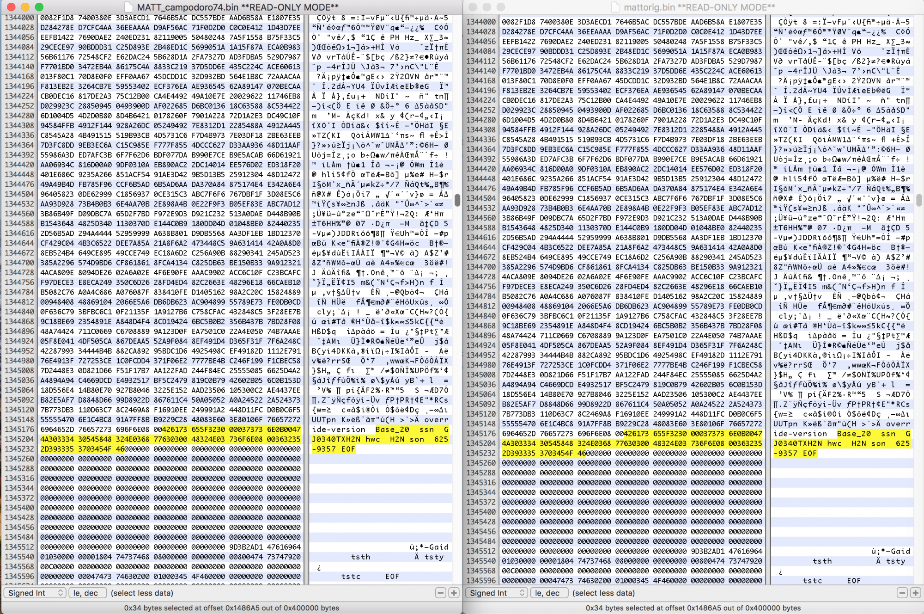Click the plus button in left window's inspector
The image size is (924, 614).
coord(454,593)
